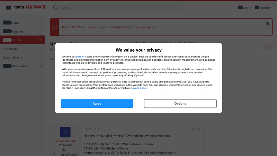277x156 pixels.
Task: Click the Log in link
Action: (247, 7)
